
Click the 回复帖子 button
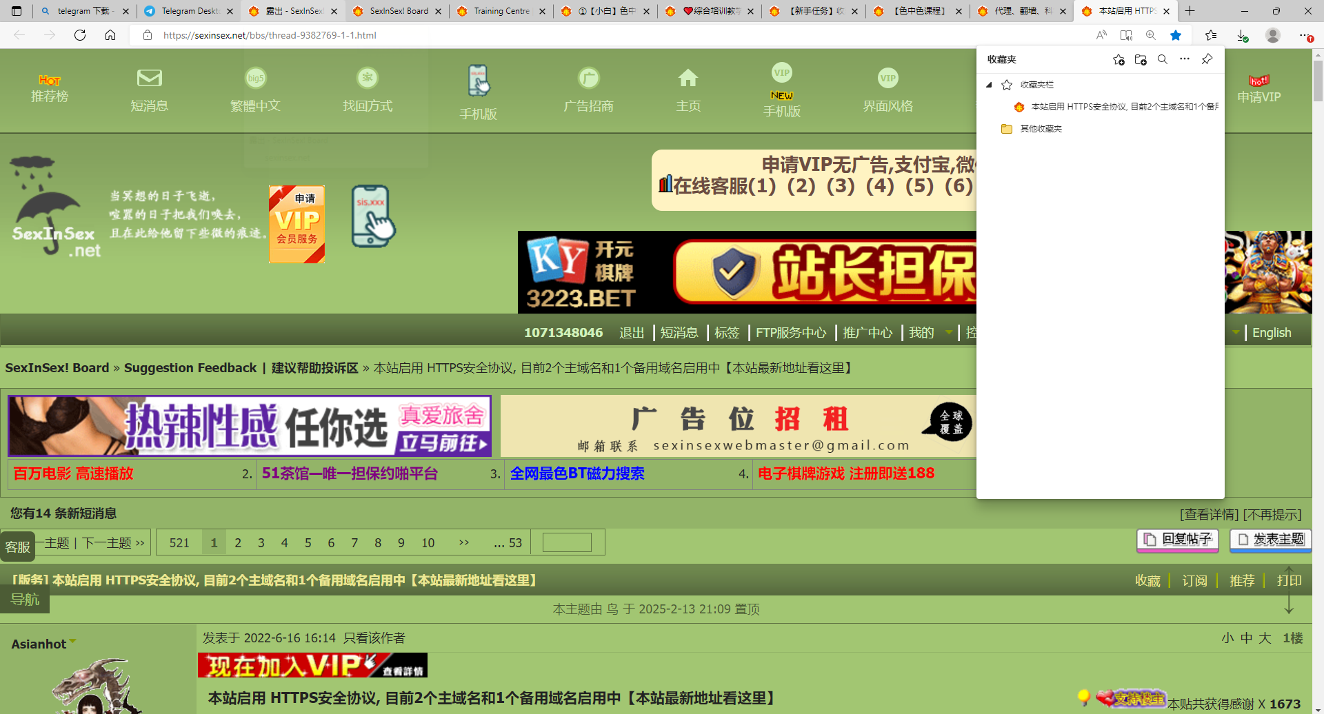point(1178,540)
